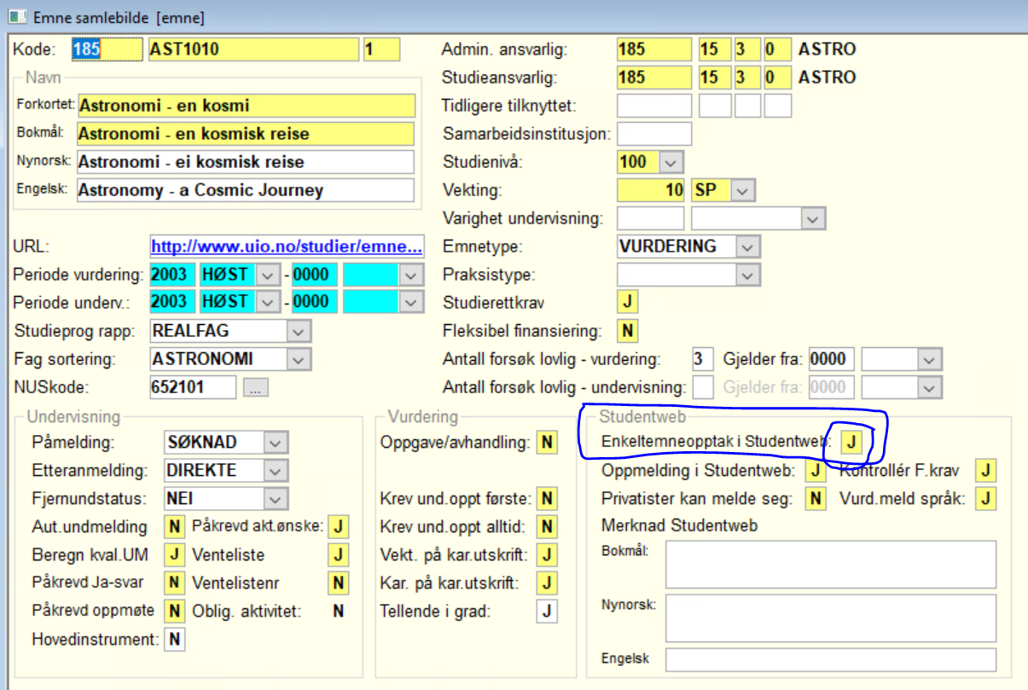Toggle Vurd.meld språk J field
Viewport: 1028px width, 690px height.
tap(986, 498)
